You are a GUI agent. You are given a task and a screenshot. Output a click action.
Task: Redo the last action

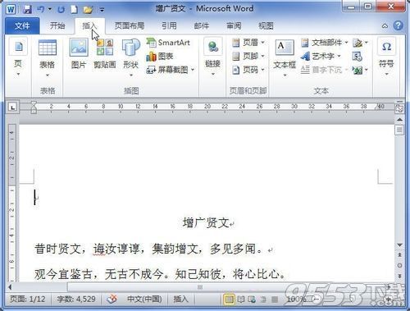click(61, 10)
